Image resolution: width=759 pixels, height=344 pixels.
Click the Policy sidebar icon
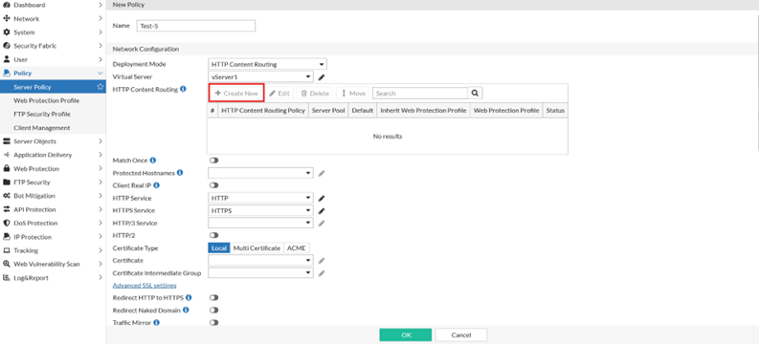[7, 73]
